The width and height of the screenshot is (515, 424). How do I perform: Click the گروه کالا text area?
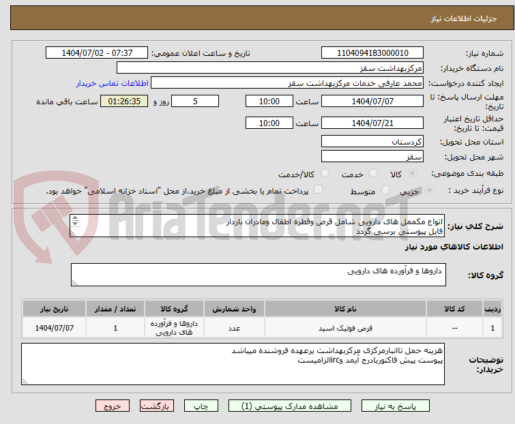(259, 275)
